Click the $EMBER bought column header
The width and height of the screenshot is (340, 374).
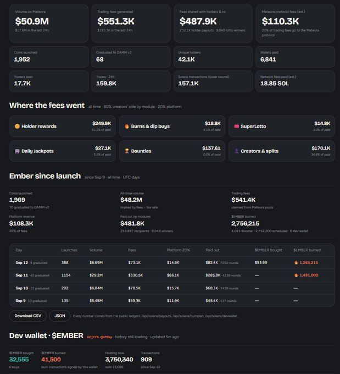click(x=268, y=250)
